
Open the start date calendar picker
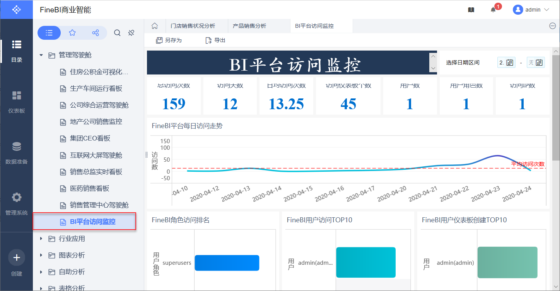pyautogui.click(x=510, y=63)
